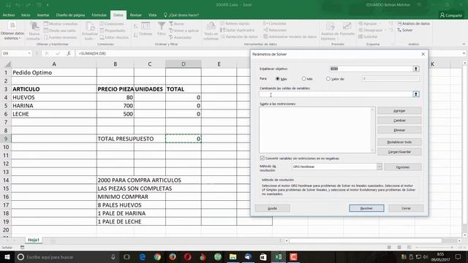Click the restricciones list box
Viewport: 468px width, 263px height.
317,130
